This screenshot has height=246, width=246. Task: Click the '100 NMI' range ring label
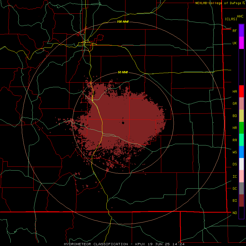tap(123, 22)
